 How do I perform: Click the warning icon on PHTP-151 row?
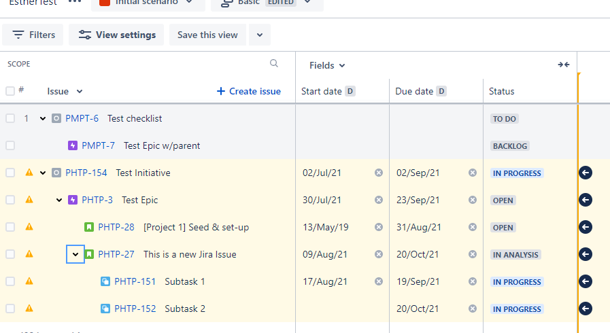[x=29, y=281]
